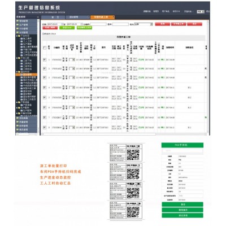Click the first QR code label thumbnail
Screen dimensions: 226x226
point(126,153)
